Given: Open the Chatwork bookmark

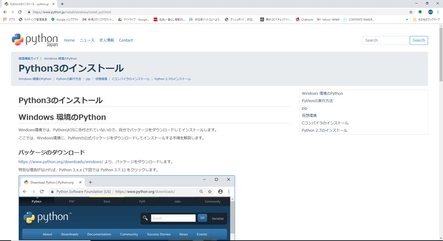Looking at the screenshot, I should point(304,19).
